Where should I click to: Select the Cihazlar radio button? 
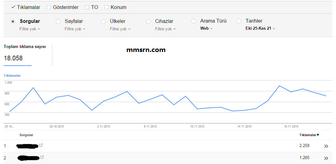[149, 21]
